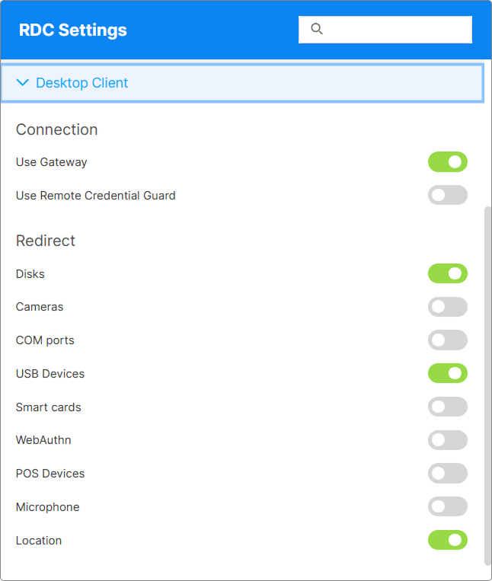Click the search magnifier icon
This screenshot has width=492, height=581.
[x=318, y=29]
